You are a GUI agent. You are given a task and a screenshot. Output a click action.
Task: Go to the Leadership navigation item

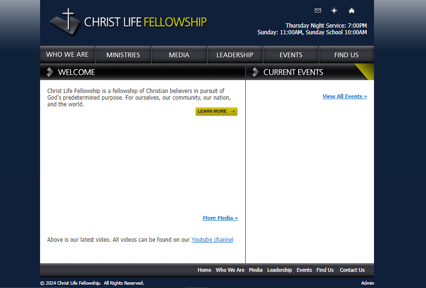[x=235, y=55]
